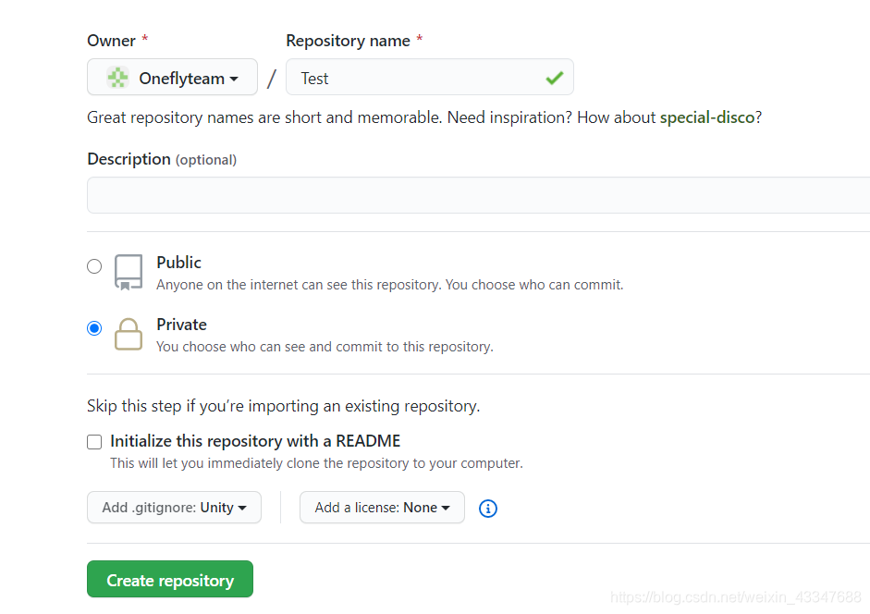Use the special-disco name suggestion link
870x614 pixels.
[707, 117]
